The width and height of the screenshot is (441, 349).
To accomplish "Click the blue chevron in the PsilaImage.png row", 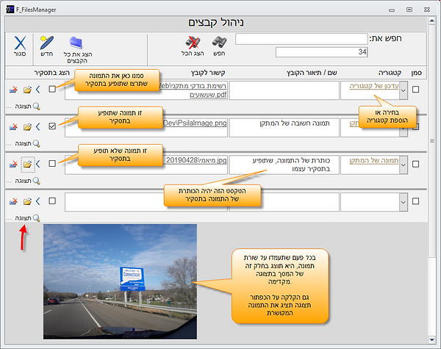I will (38, 127).
